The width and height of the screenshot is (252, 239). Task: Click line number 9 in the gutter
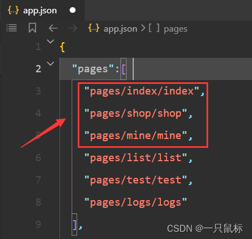point(38,225)
